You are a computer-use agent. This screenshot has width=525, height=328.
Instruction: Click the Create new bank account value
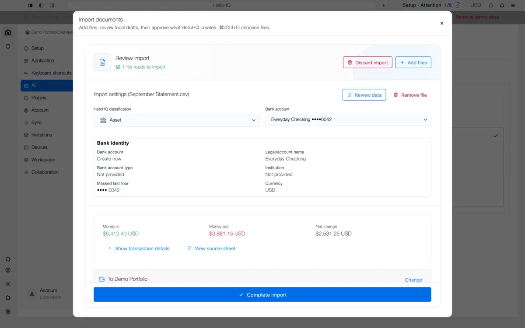[x=109, y=159]
